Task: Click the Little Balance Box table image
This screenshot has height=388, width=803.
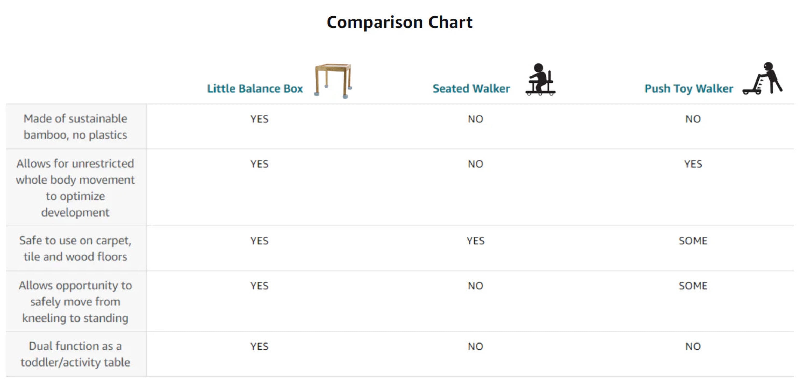Action: click(333, 81)
